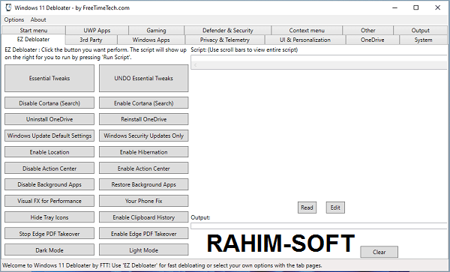
Task: Close the Windows 11 Debloater window
Action: [x=438, y=7]
